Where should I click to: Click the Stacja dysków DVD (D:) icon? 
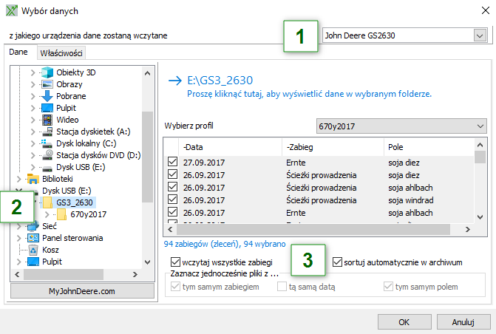tap(47, 155)
